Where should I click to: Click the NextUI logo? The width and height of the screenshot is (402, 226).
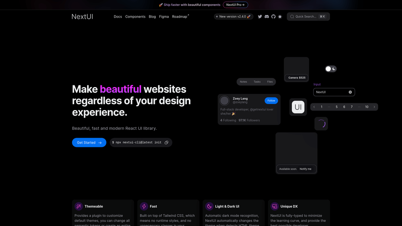(82, 17)
